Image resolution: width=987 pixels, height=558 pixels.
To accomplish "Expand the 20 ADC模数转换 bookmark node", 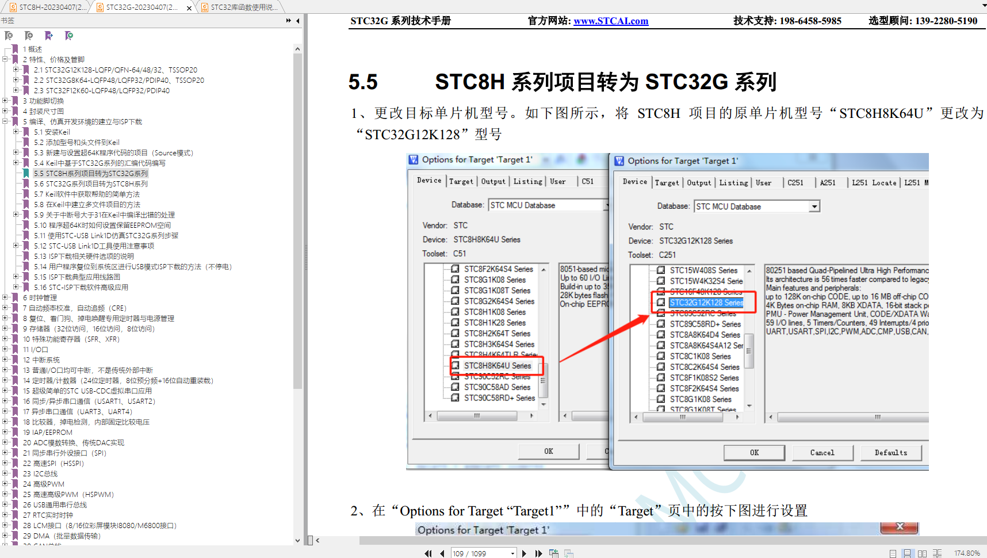I will point(5,442).
